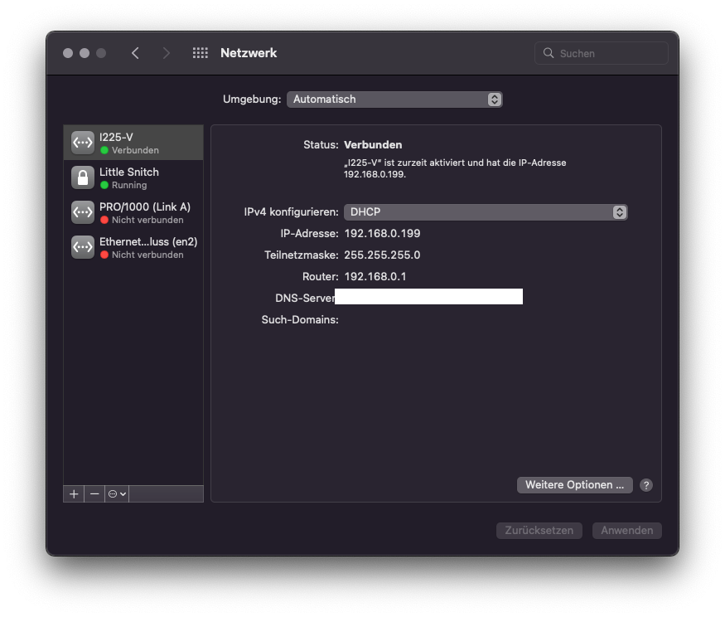Click the IP-Adresse value 192.168.0.199
725x617 pixels.
tap(382, 233)
